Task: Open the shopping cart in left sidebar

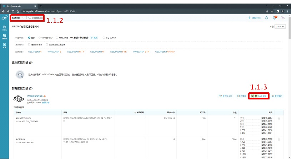Action: point(4,37)
